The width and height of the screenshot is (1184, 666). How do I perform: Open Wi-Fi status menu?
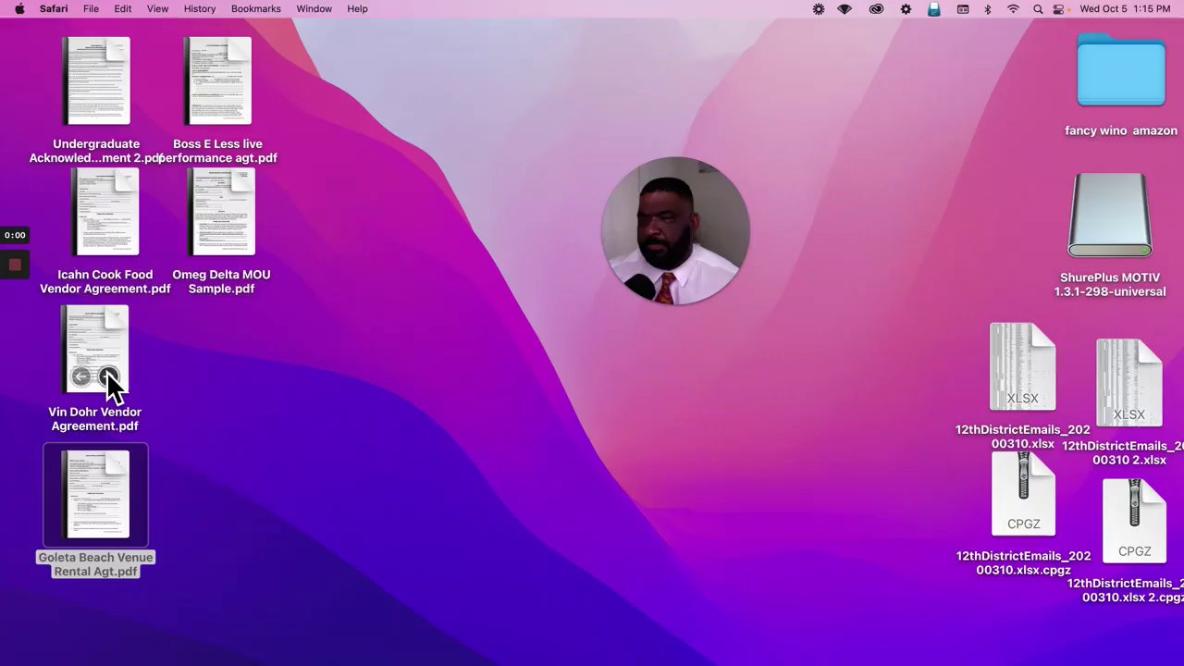pyautogui.click(x=1013, y=9)
